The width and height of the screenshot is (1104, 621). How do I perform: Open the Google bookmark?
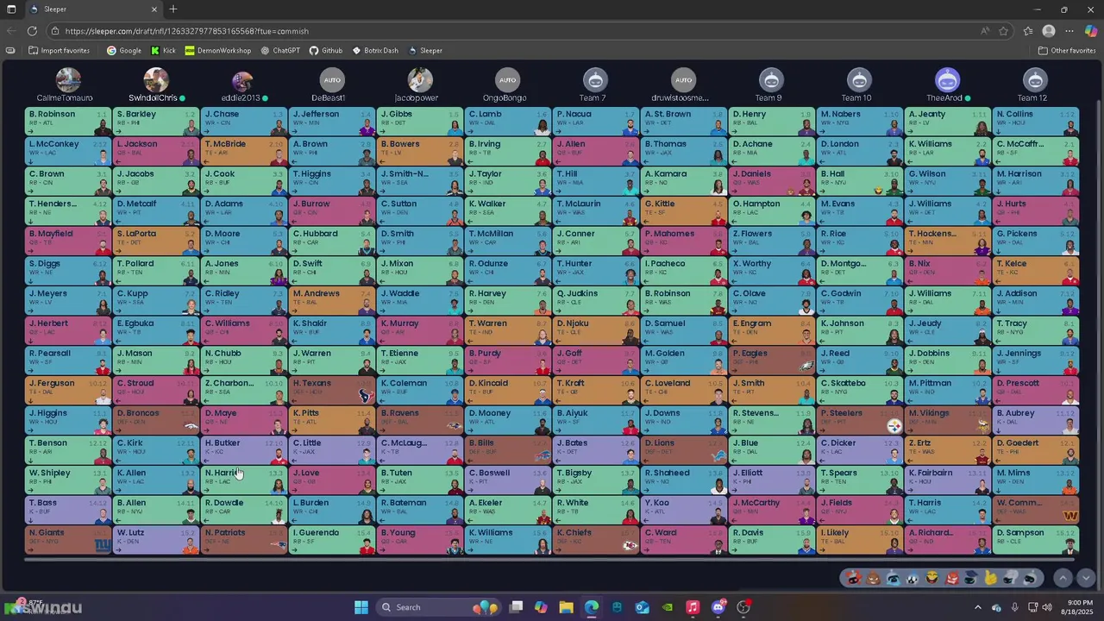click(x=124, y=50)
